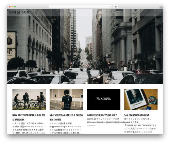Click the reload icon in address bar
The width and height of the screenshot is (170, 144).
point(111,7)
